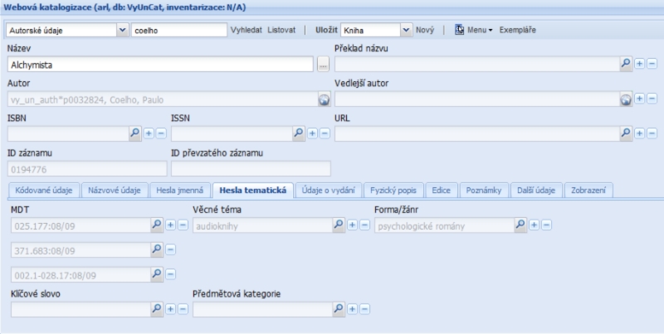Add another Forma/žánr entry with plus icon
The width and height of the screenshot is (664, 334).
coord(534,225)
